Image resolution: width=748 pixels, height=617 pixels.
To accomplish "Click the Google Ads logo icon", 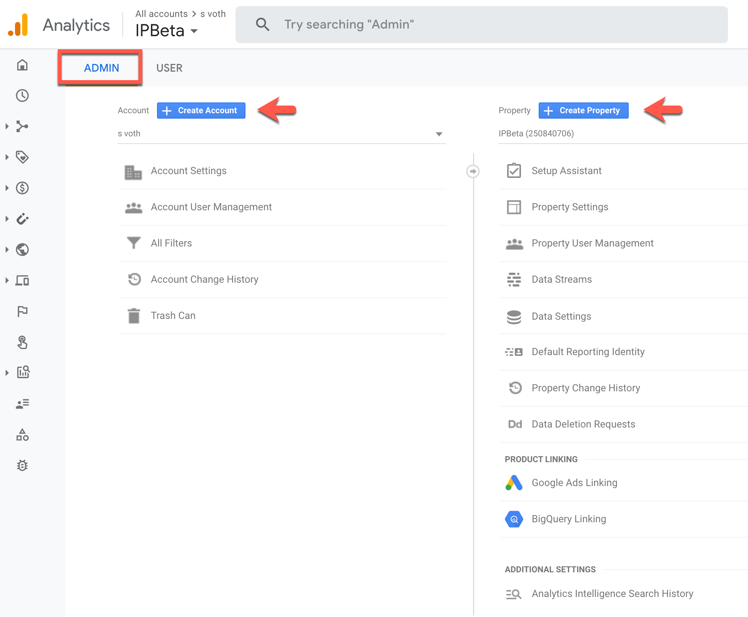I will pos(514,483).
